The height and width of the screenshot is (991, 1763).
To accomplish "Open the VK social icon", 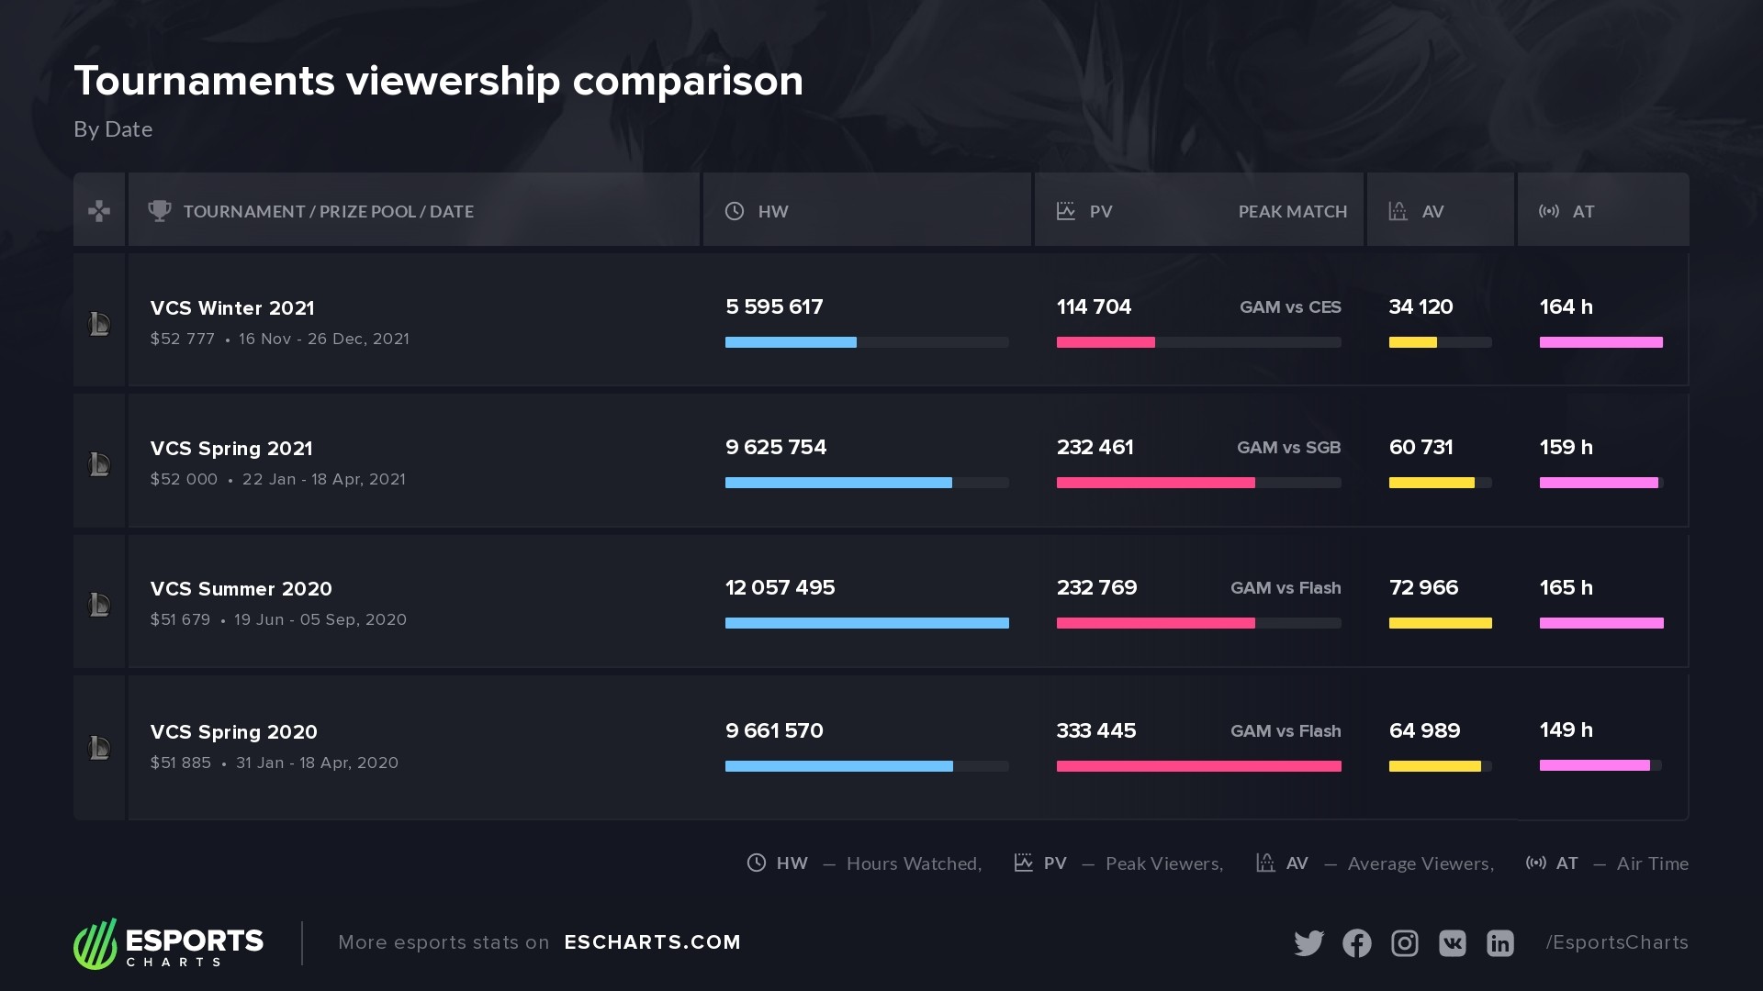I will 1452,943.
